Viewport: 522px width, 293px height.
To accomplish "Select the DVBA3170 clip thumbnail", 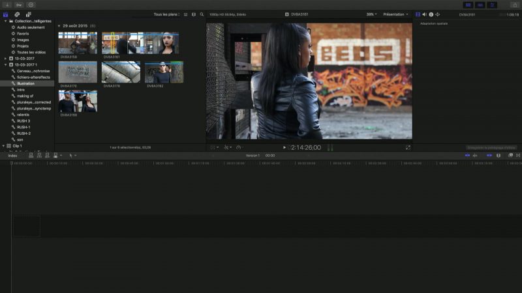I will 78,72.
